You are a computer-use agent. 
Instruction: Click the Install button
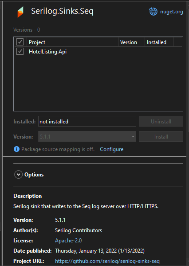(x=161, y=136)
